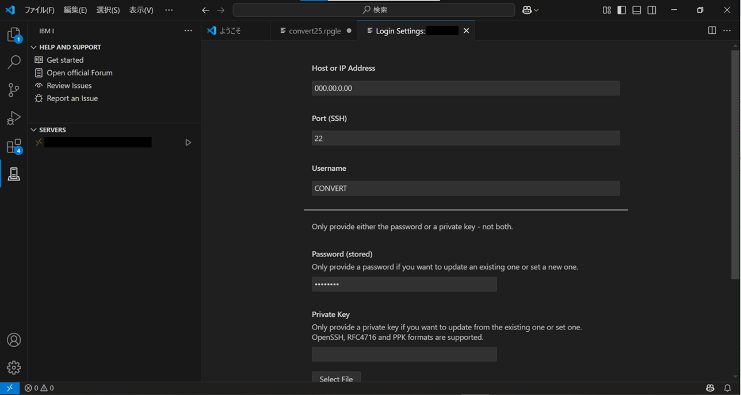Focus the Host or IP Address field
Image resolution: width=741 pixels, height=395 pixels.
(465, 88)
